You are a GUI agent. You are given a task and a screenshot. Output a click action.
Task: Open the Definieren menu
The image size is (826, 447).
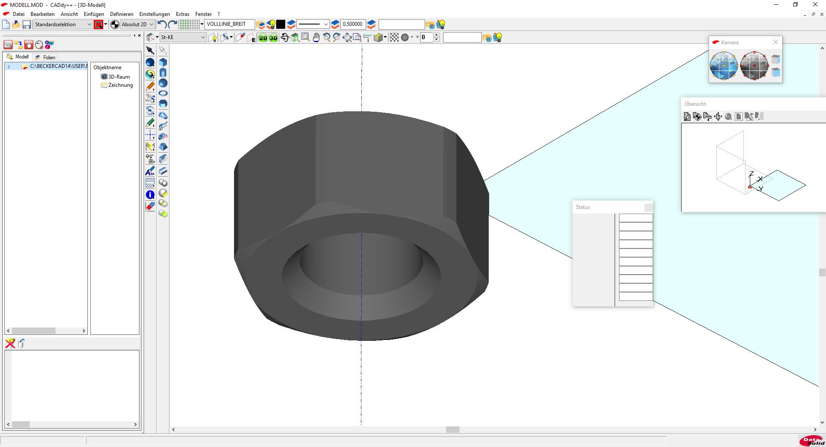pos(122,14)
